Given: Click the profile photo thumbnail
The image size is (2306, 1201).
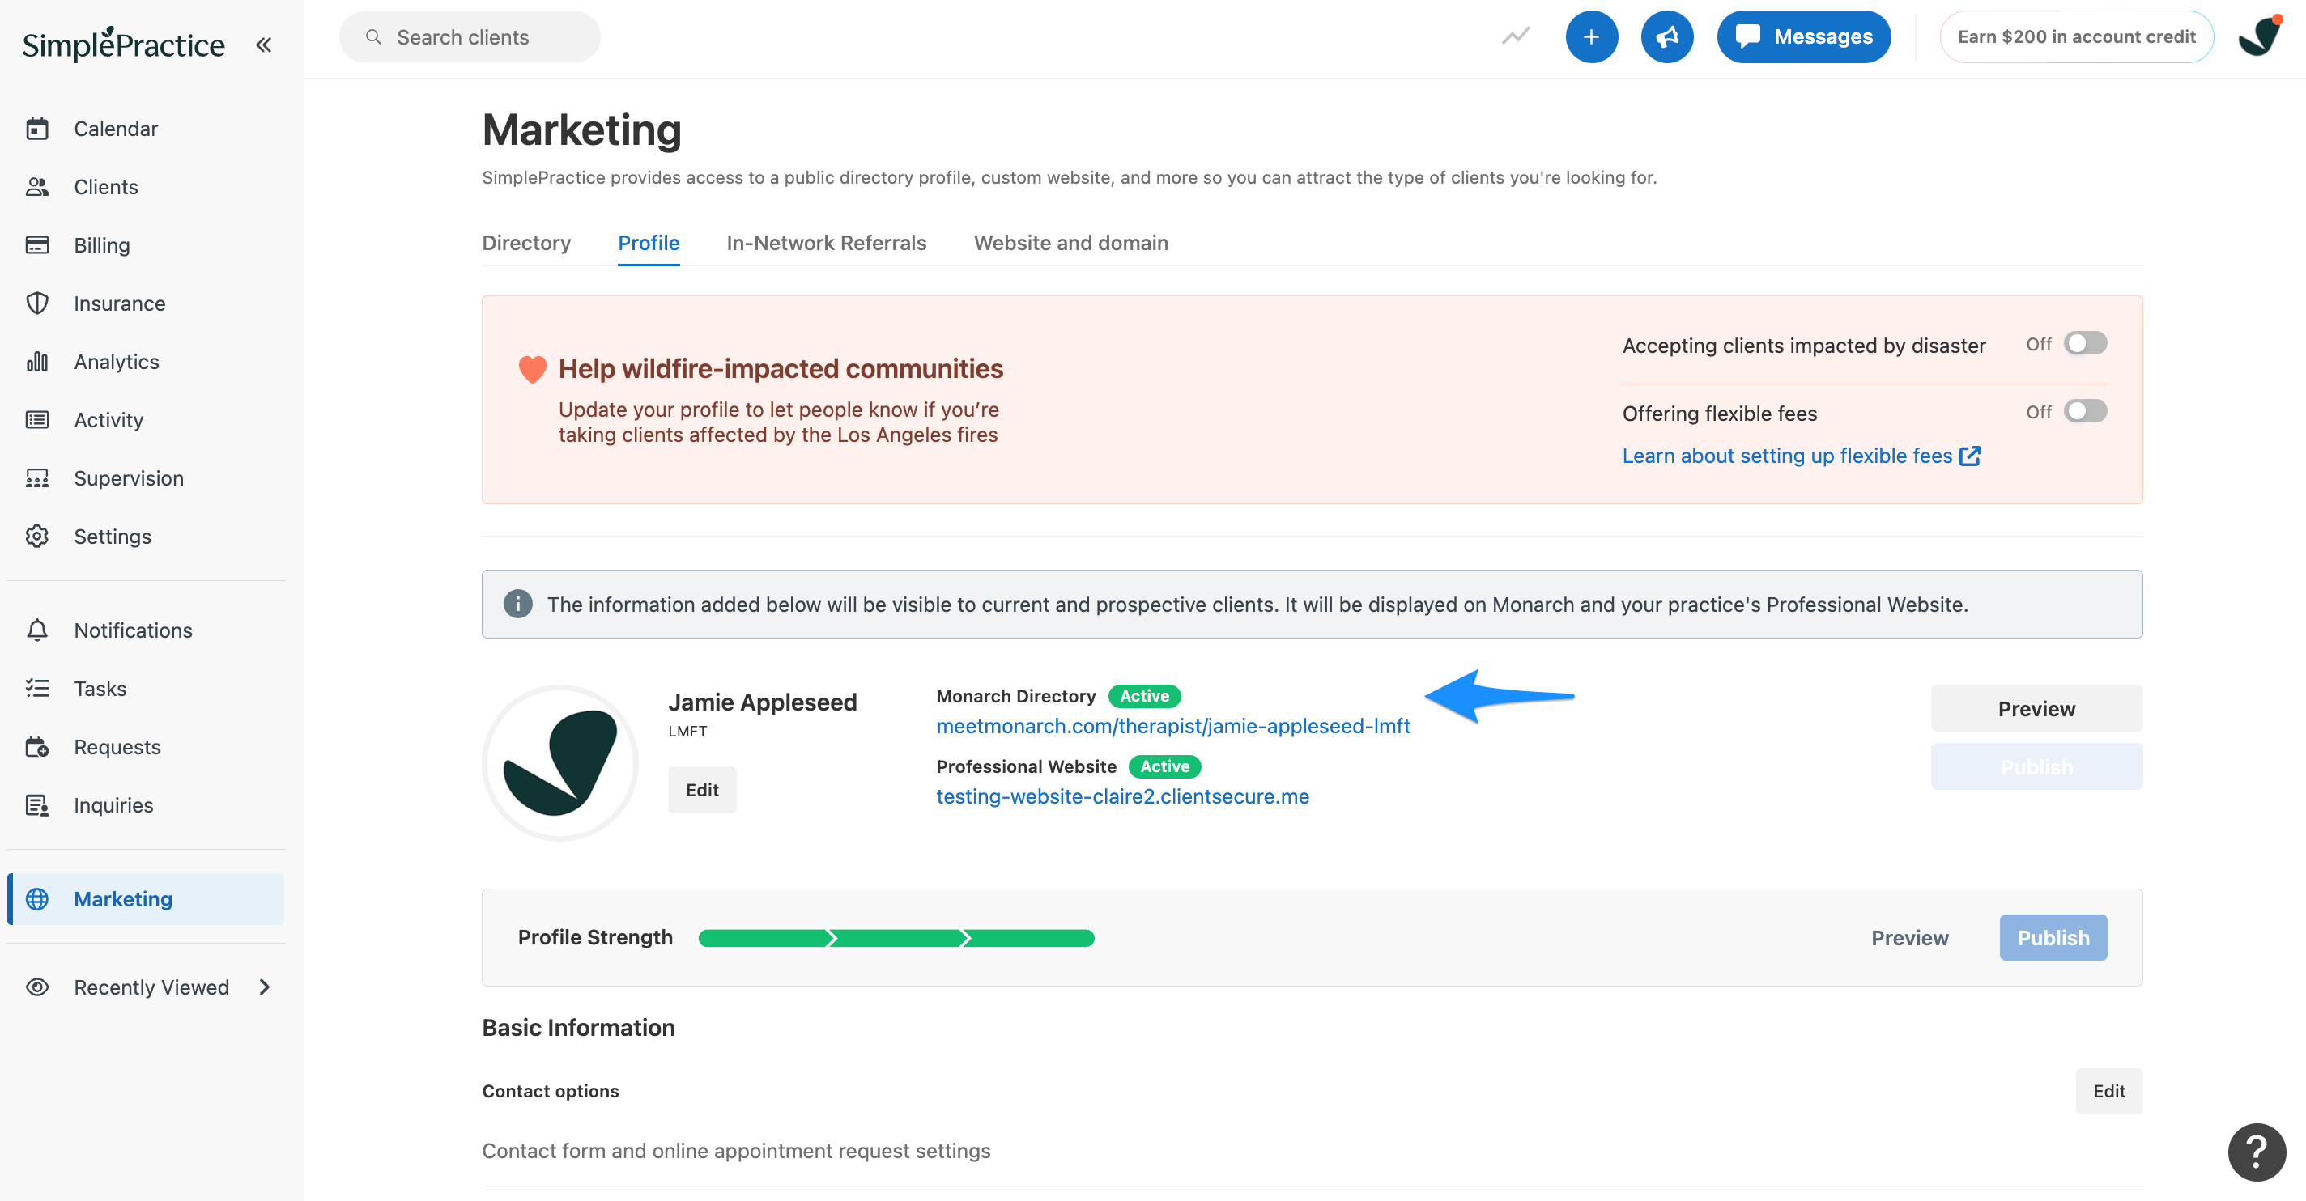Looking at the screenshot, I should point(559,762).
